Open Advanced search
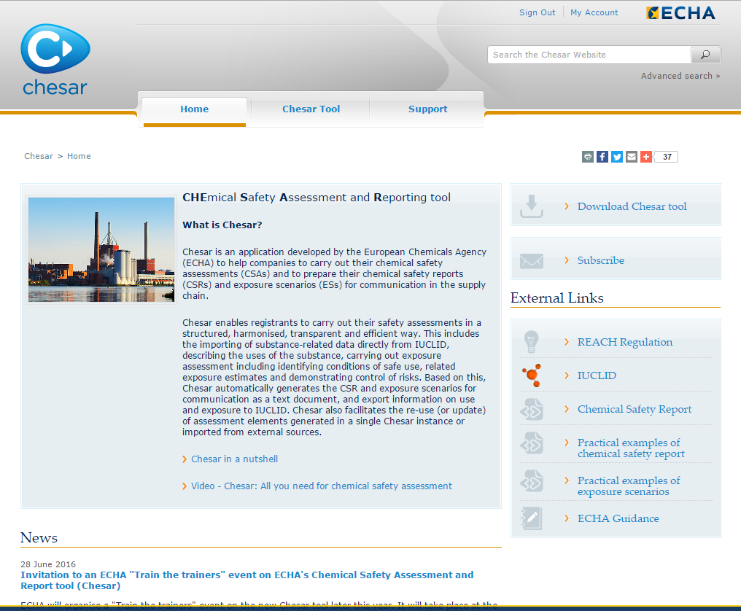741x611 pixels. [x=680, y=76]
